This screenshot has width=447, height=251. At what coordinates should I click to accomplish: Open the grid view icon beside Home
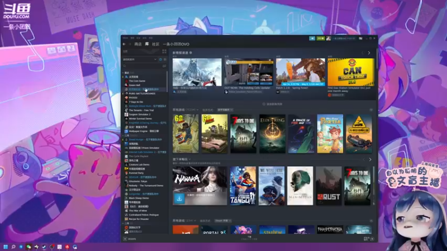(x=164, y=51)
